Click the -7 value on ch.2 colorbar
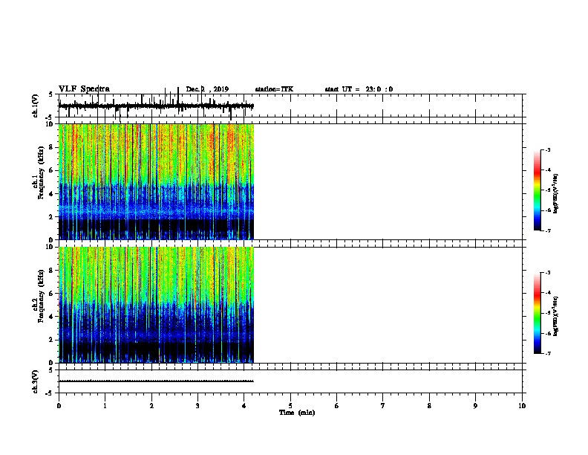Viewport: 588px width, 455px height. pos(547,354)
